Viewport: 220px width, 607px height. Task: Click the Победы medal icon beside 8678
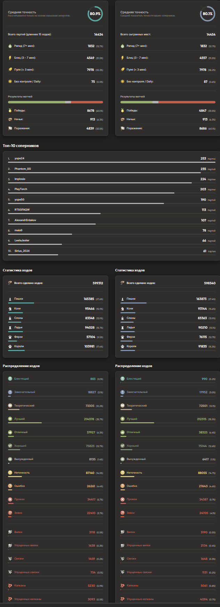[x=10, y=110]
